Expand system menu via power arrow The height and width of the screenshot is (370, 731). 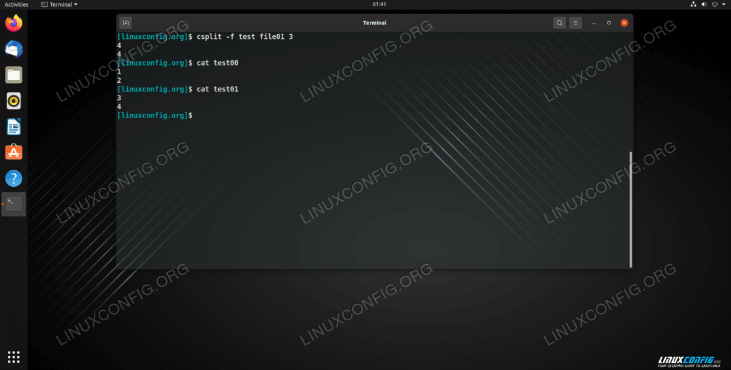point(723,4)
